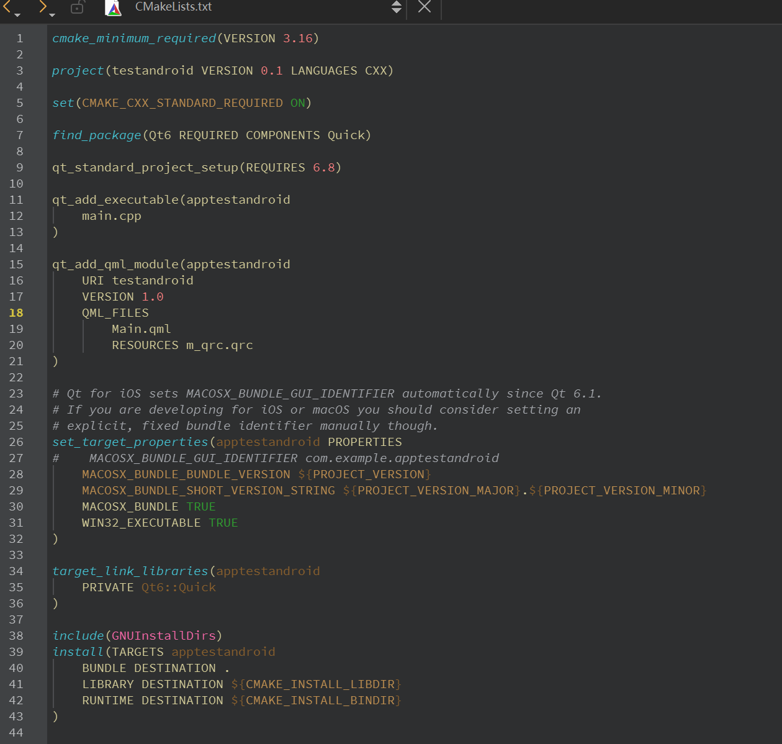Click line number 1 in the gutter
782x744 pixels.
tap(19, 39)
